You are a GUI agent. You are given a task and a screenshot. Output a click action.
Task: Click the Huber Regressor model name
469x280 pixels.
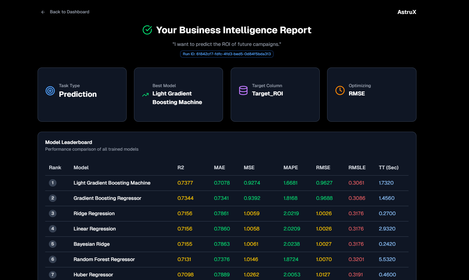[93, 275]
